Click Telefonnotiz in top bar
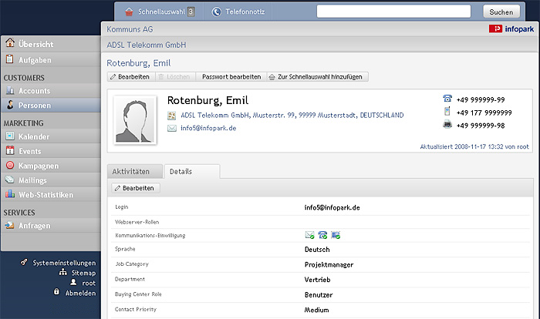This screenshot has height=319, width=540. pos(238,12)
